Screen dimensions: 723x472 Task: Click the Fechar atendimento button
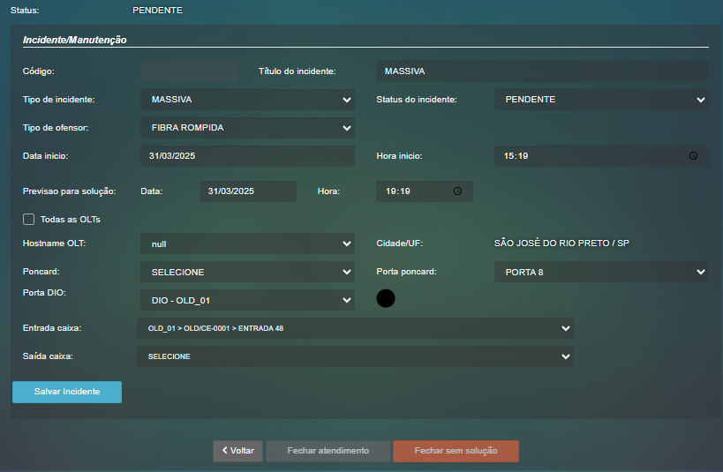coord(328,451)
